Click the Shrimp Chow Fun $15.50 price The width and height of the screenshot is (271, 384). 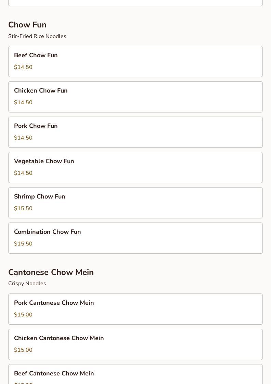click(x=23, y=208)
